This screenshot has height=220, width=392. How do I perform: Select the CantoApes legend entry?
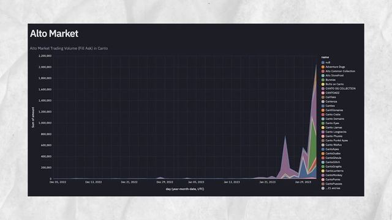[x=330, y=149]
